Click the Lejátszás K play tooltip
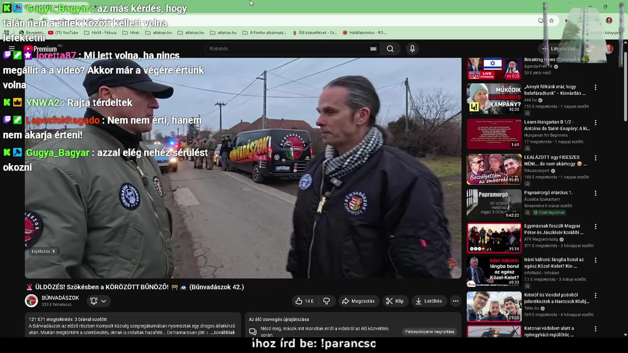This screenshot has width=628, height=353. (44, 251)
